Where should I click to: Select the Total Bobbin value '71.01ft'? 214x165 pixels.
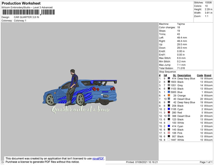pyautogui.click(x=181, y=68)
